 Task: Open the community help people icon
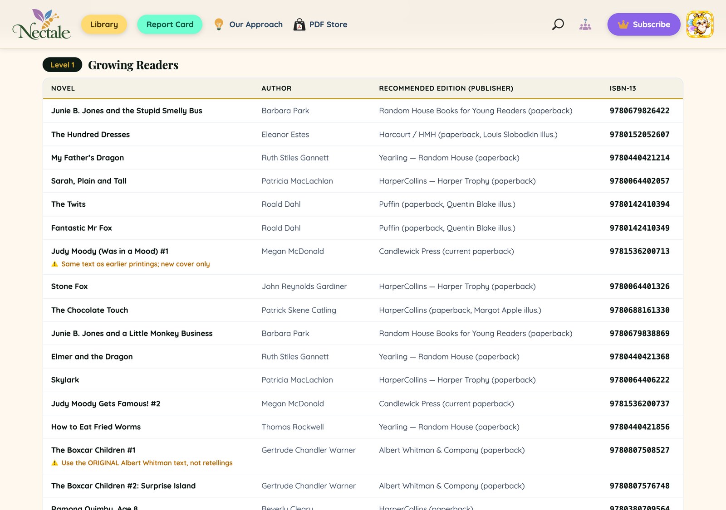pos(585,24)
